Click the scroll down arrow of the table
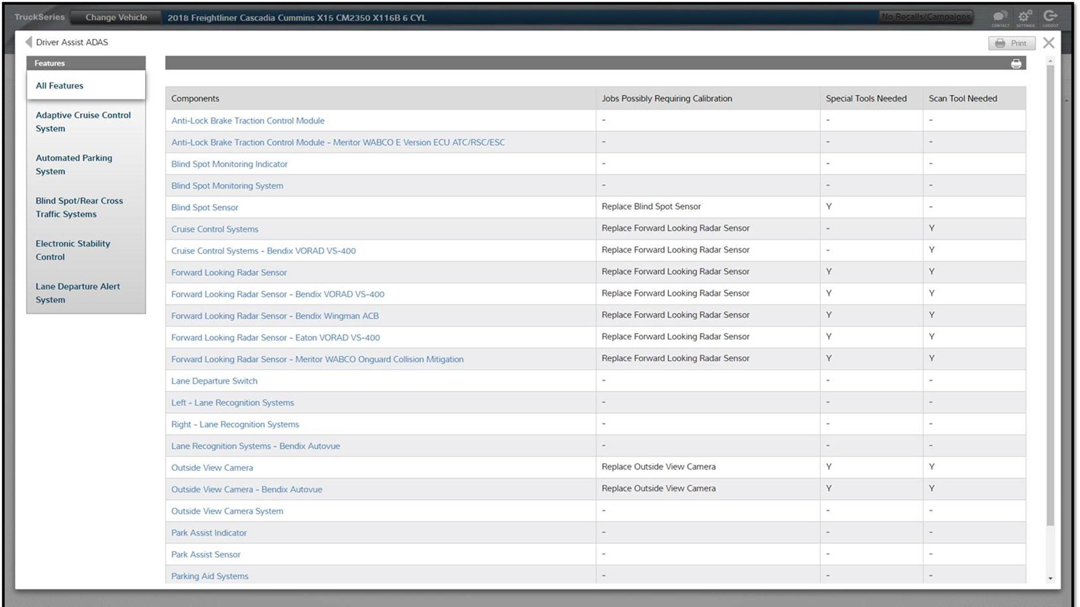 tap(1050, 578)
